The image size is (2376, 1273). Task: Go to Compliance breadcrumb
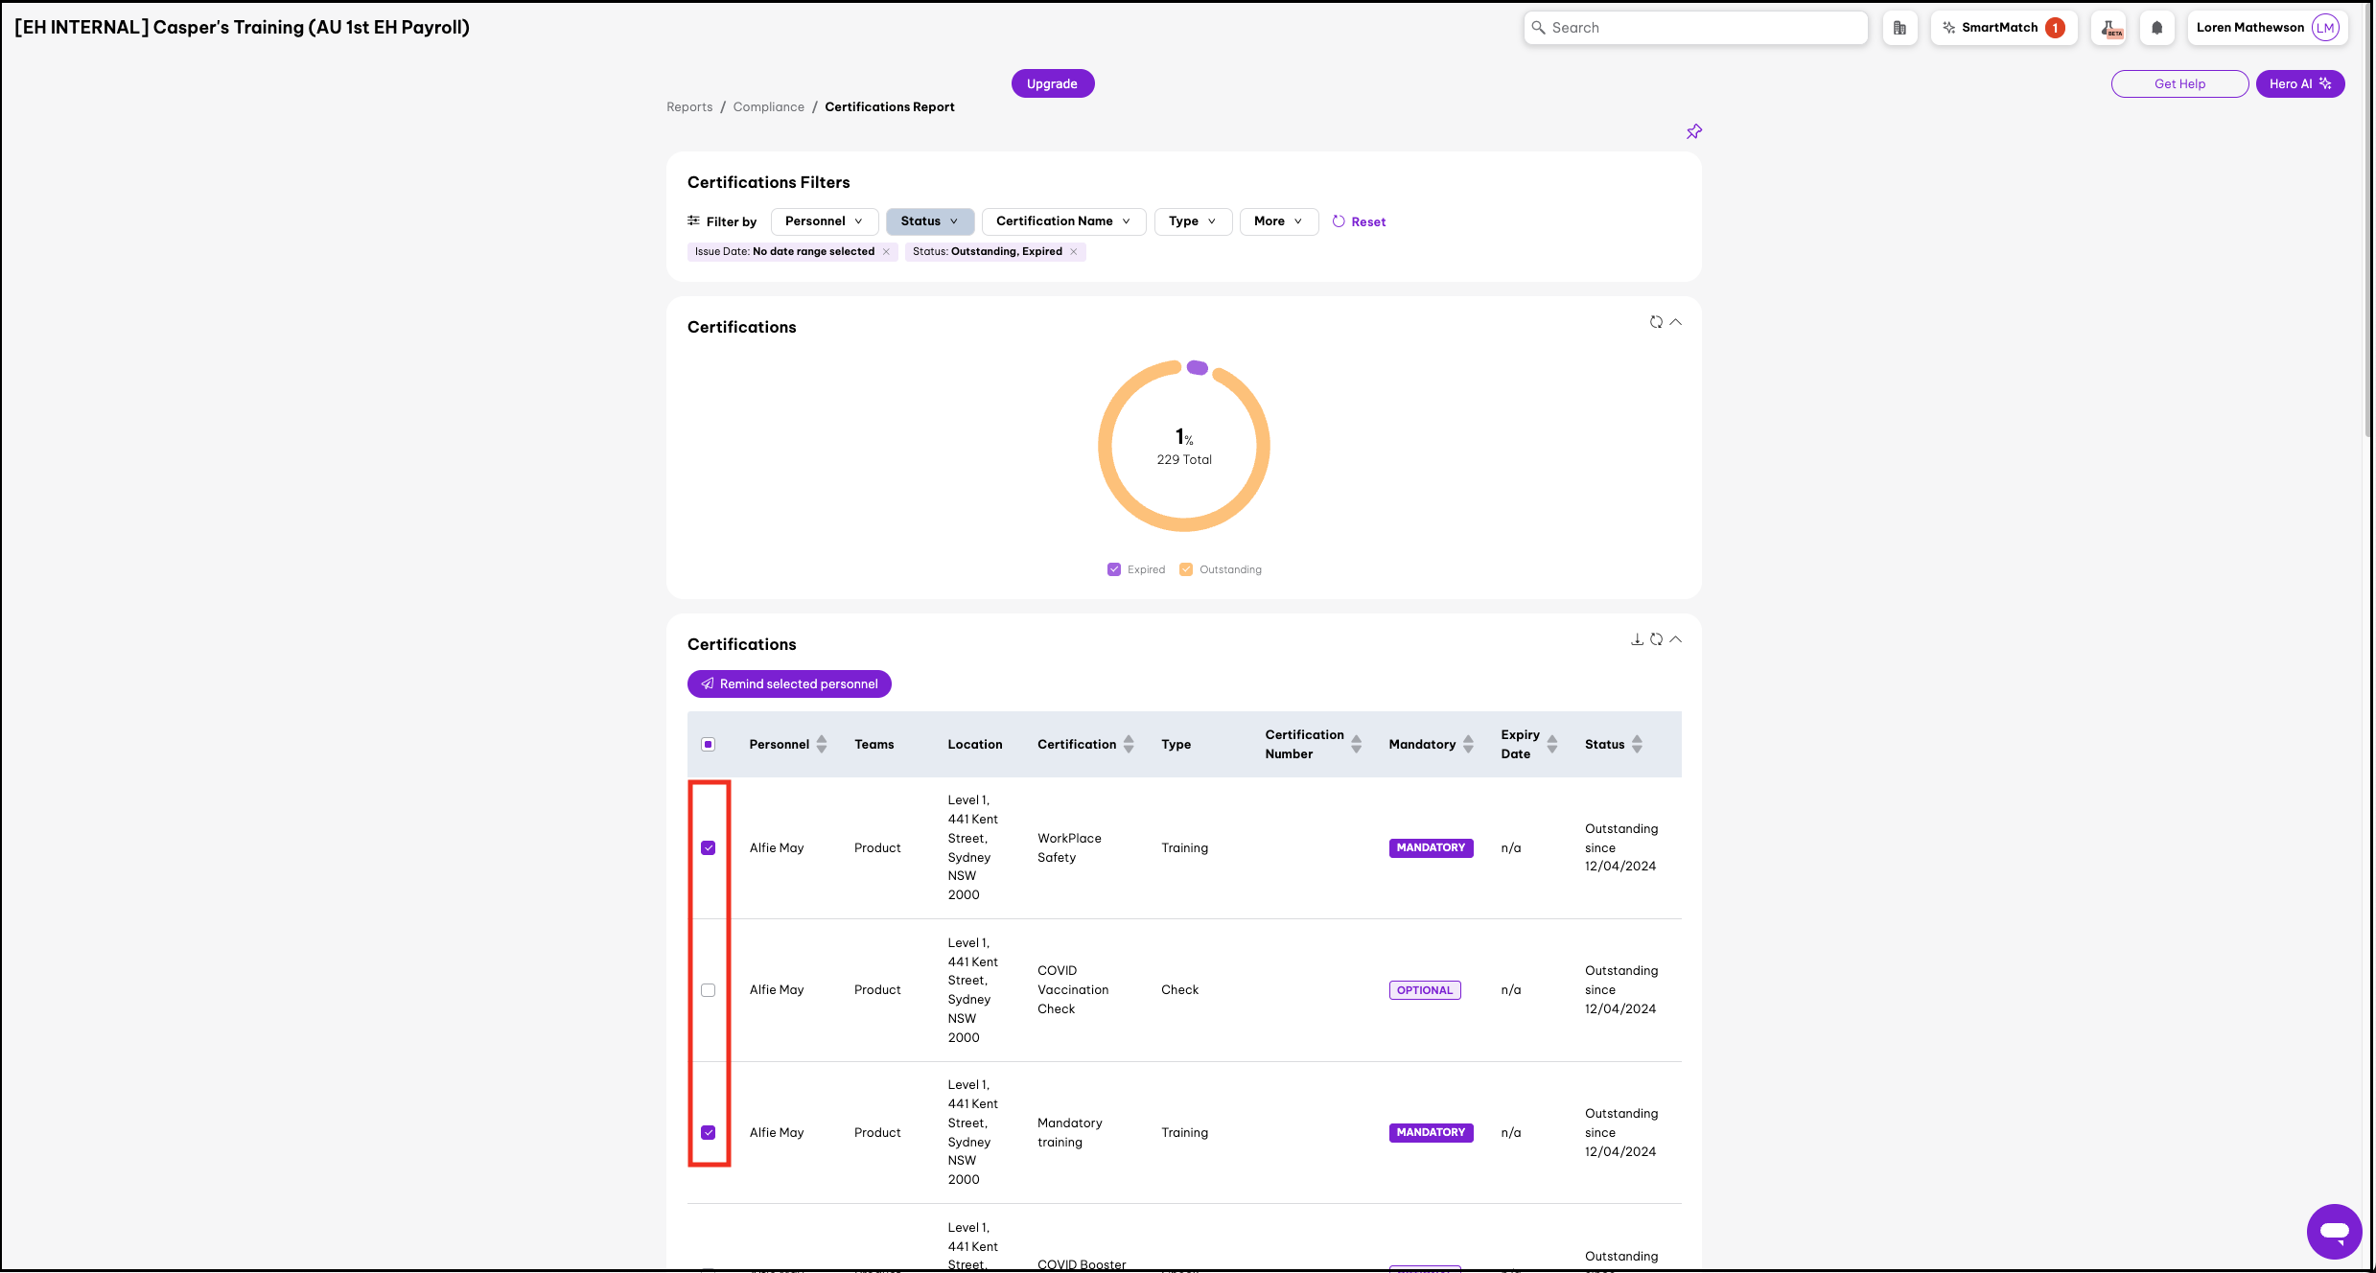(768, 107)
